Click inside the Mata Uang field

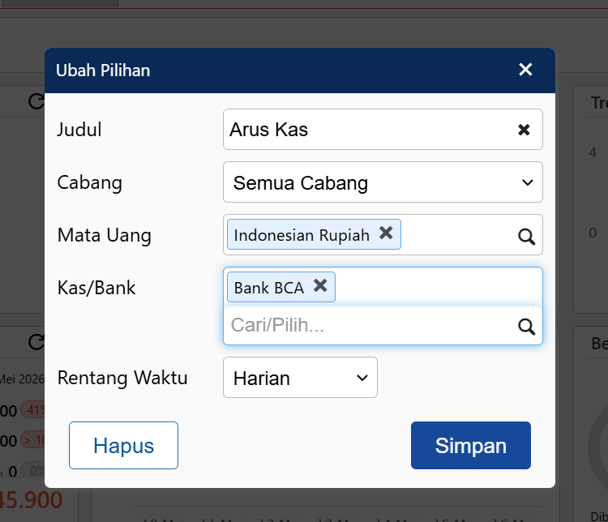click(457, 234)
